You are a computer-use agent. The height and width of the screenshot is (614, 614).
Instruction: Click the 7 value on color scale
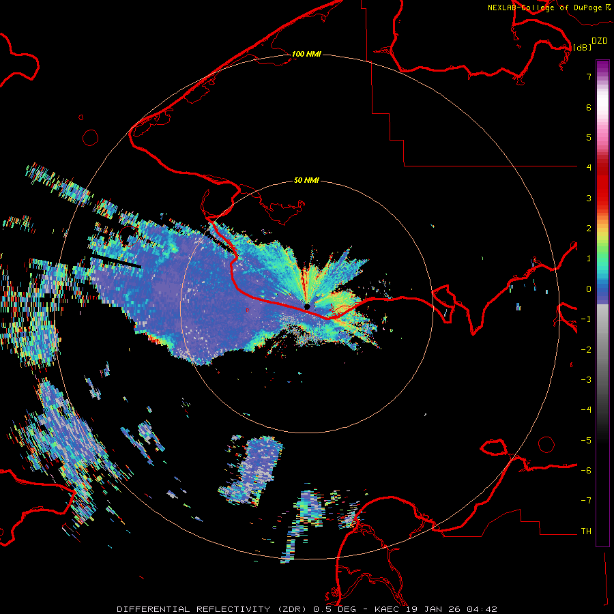[589, 76]
